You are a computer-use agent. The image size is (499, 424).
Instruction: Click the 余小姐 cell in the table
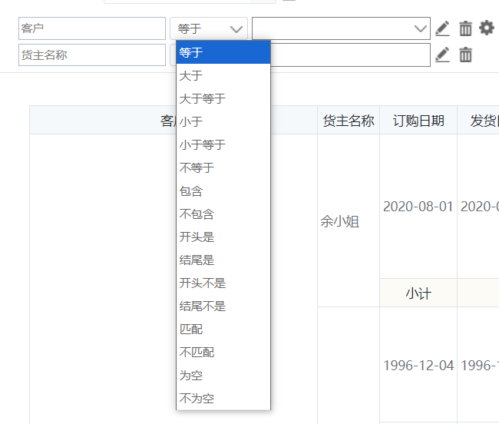click(x=339, y=221)
